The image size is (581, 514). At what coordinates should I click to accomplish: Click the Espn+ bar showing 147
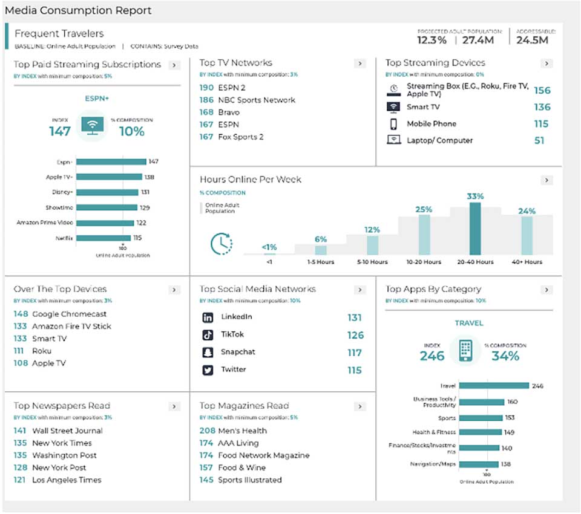pos(111,162)
